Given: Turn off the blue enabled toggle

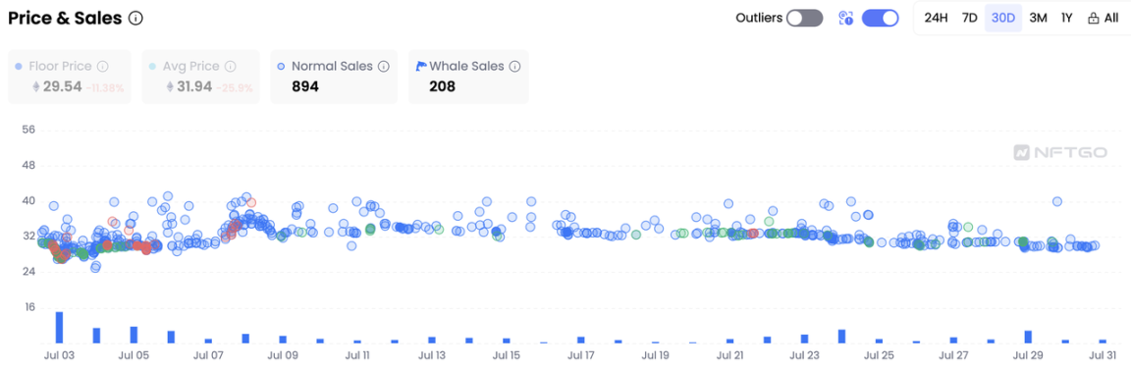Looking at the screenshot, I should [880, 18].
